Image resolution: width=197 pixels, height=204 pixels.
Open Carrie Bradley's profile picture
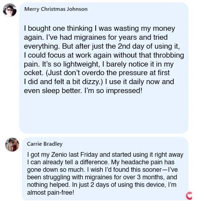tap(12, 145)
